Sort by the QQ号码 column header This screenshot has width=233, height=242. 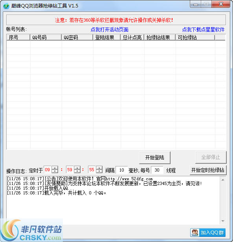(x=46, y=37)
